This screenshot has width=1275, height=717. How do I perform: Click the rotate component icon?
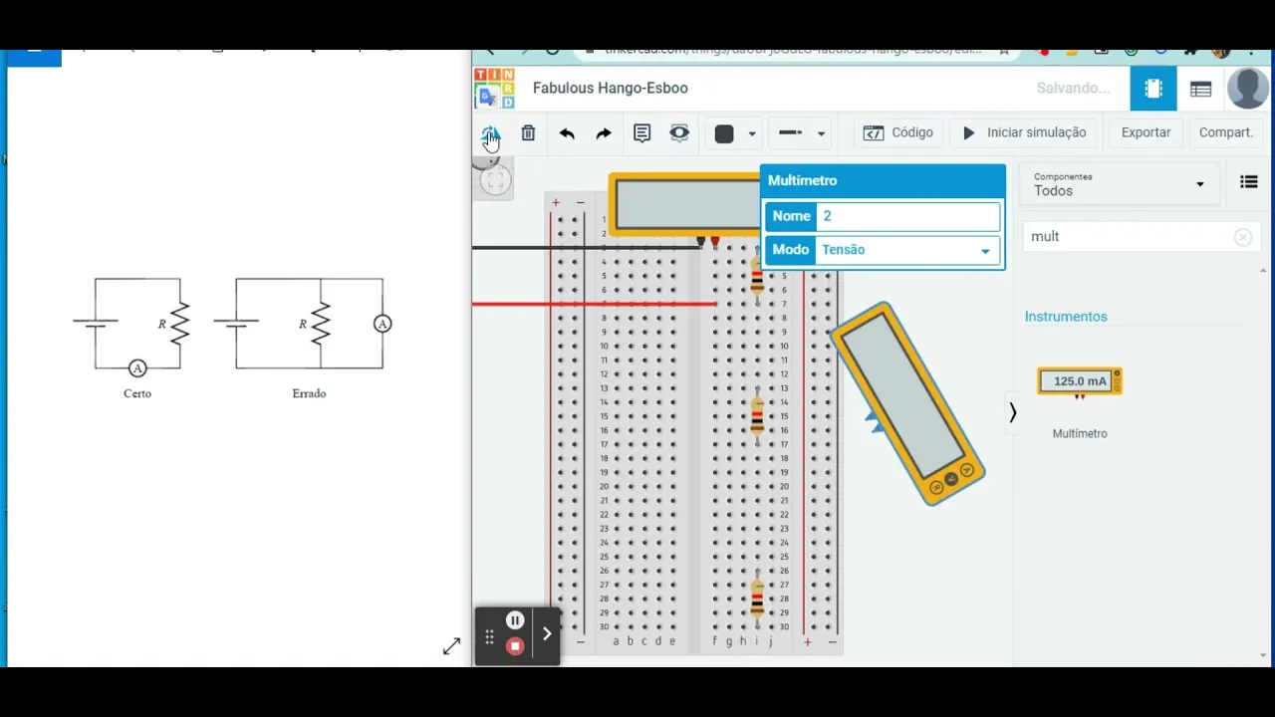(490, 133)
